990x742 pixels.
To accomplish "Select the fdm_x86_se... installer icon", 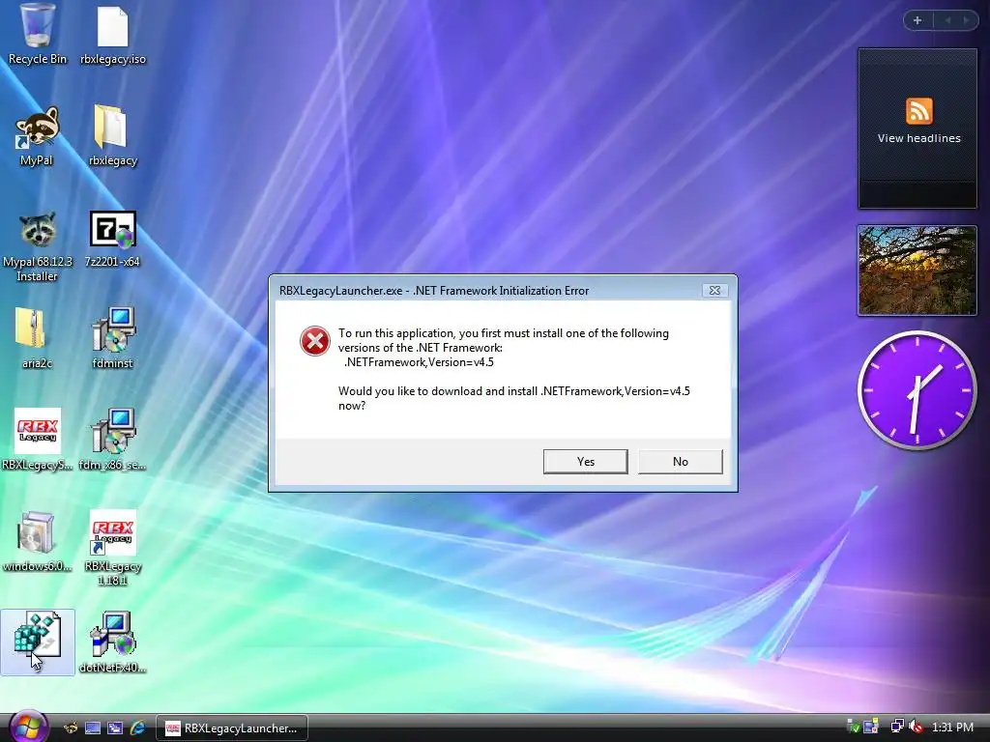I will 112,440.
